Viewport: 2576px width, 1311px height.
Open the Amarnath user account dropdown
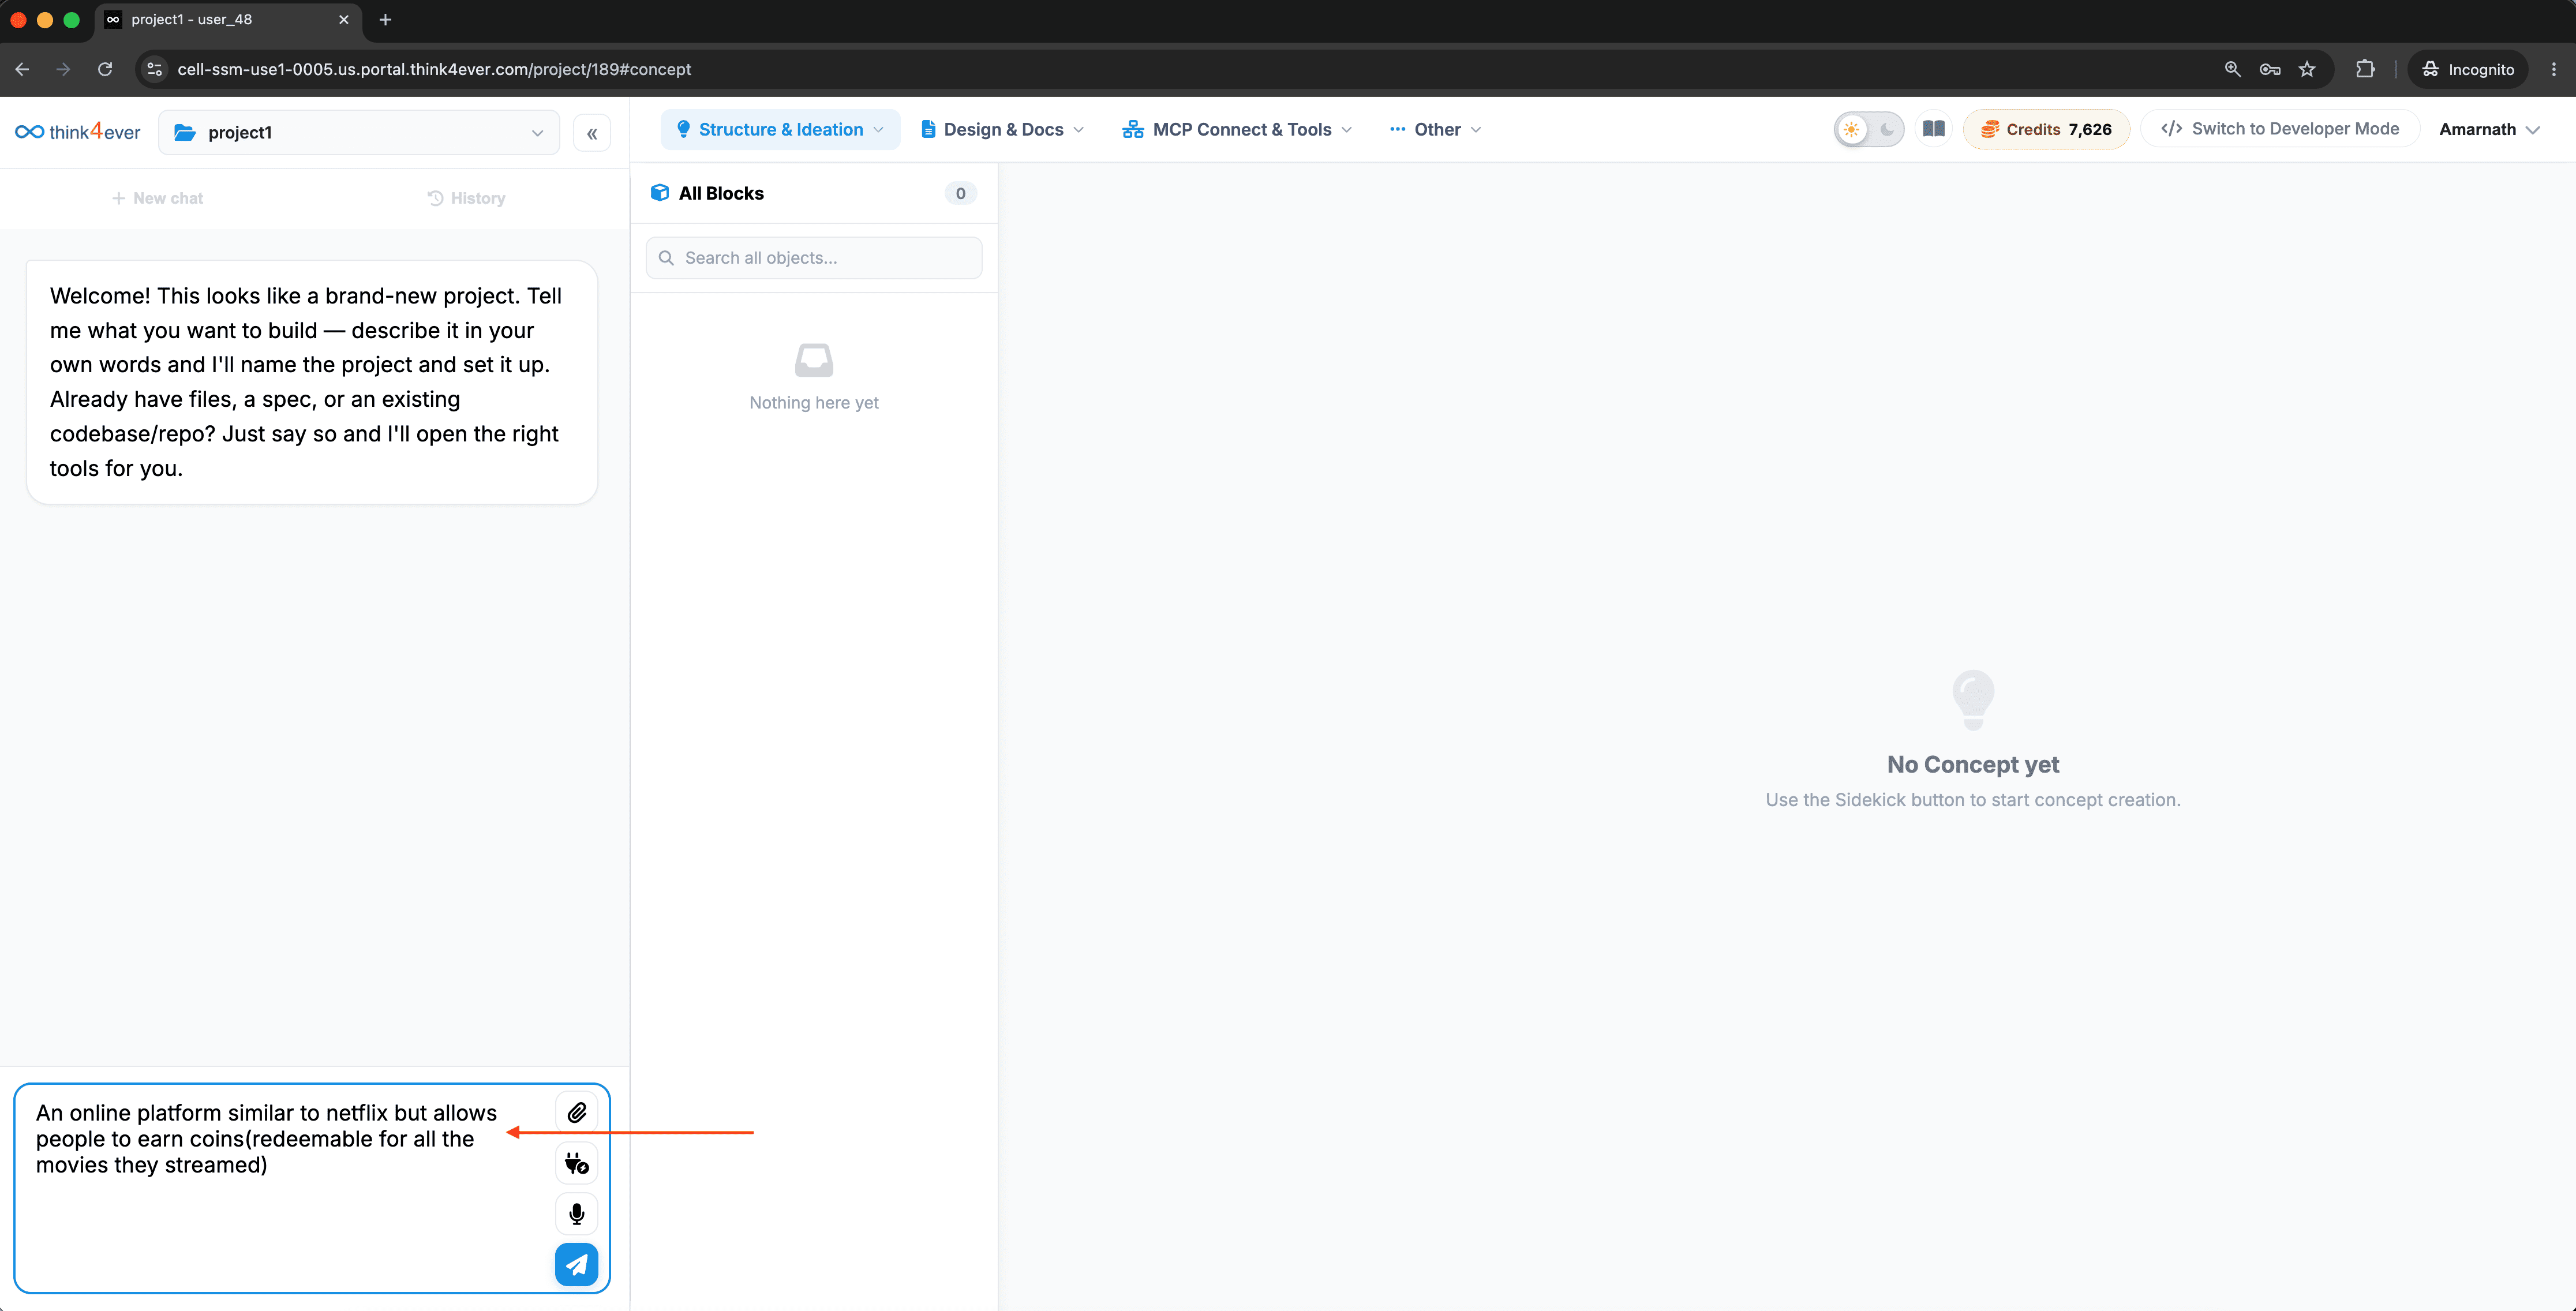click(x=2490, y=129)
